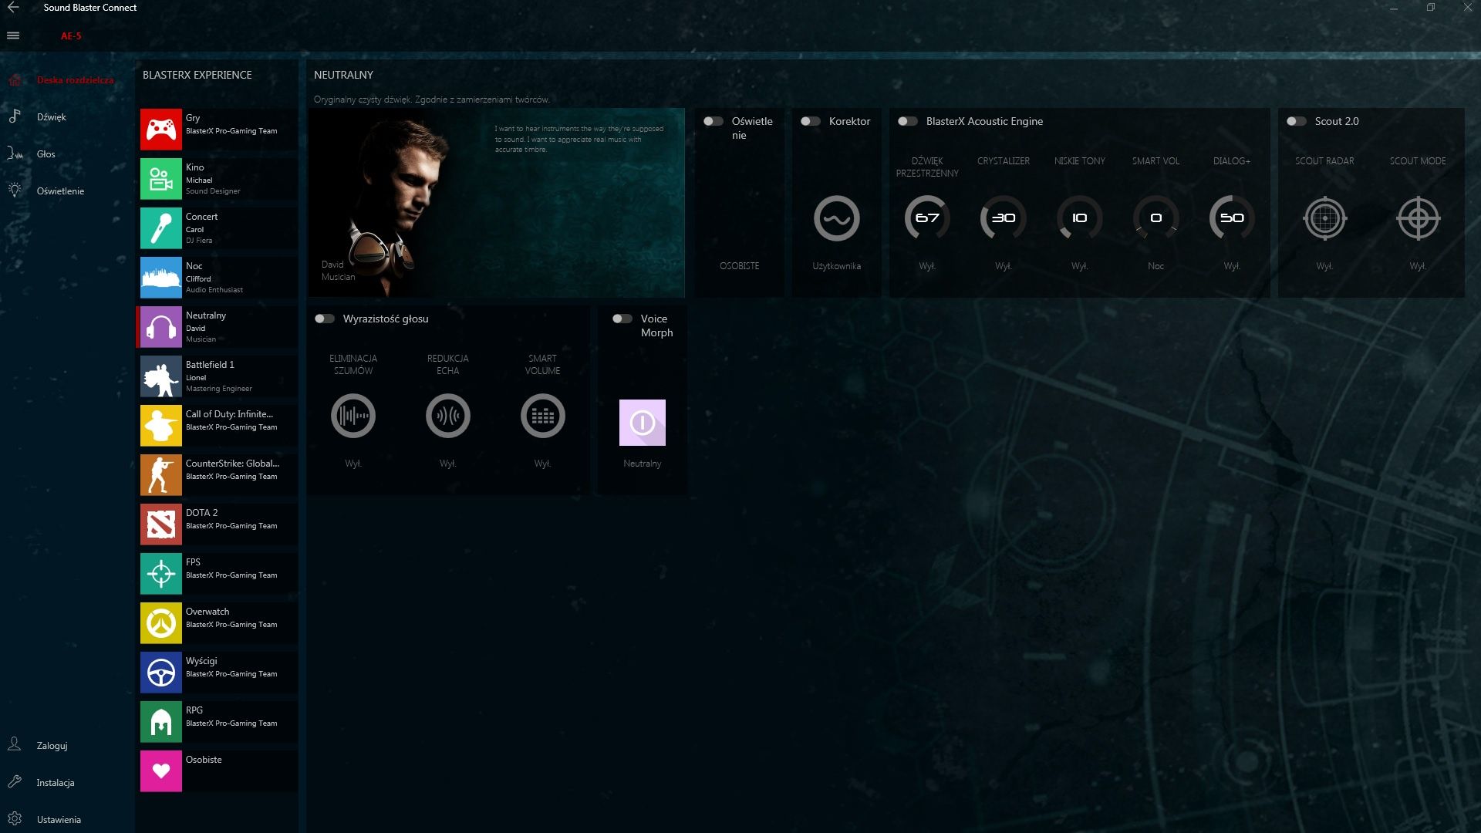Screen dimensions: 1481x833
Task: Click the Smart Volume voice icon
Action: pyautogui.click(x=543, y=416)
